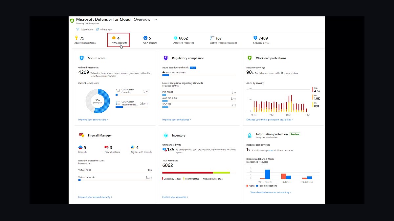Click the Firewalls cloud icon
Screen dimensions: 394x221
click(x=80, y=147)
